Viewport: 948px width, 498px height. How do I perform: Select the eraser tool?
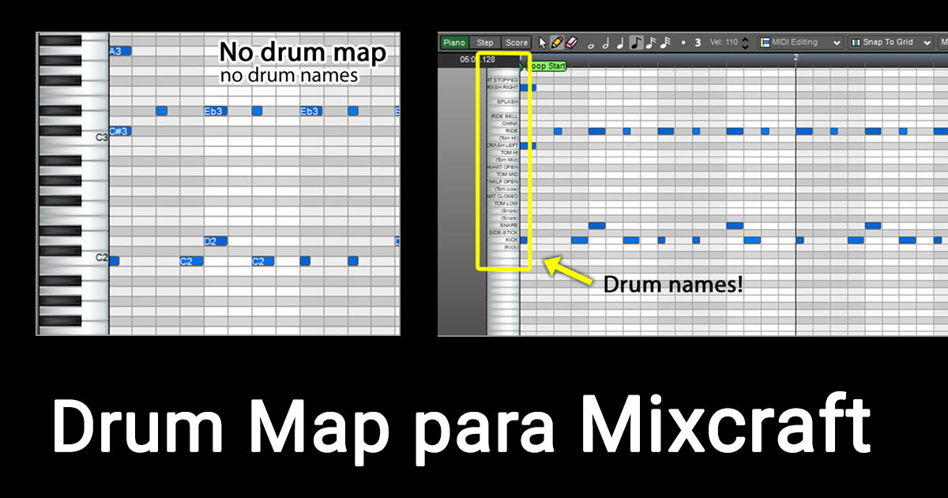pyautogui.click(x=574, y=43)
